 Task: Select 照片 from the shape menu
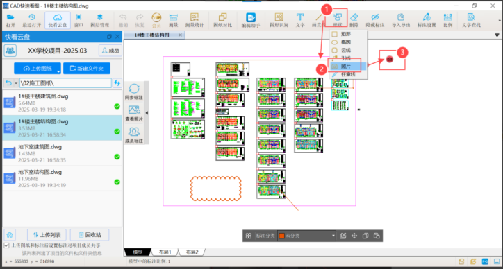346,67
